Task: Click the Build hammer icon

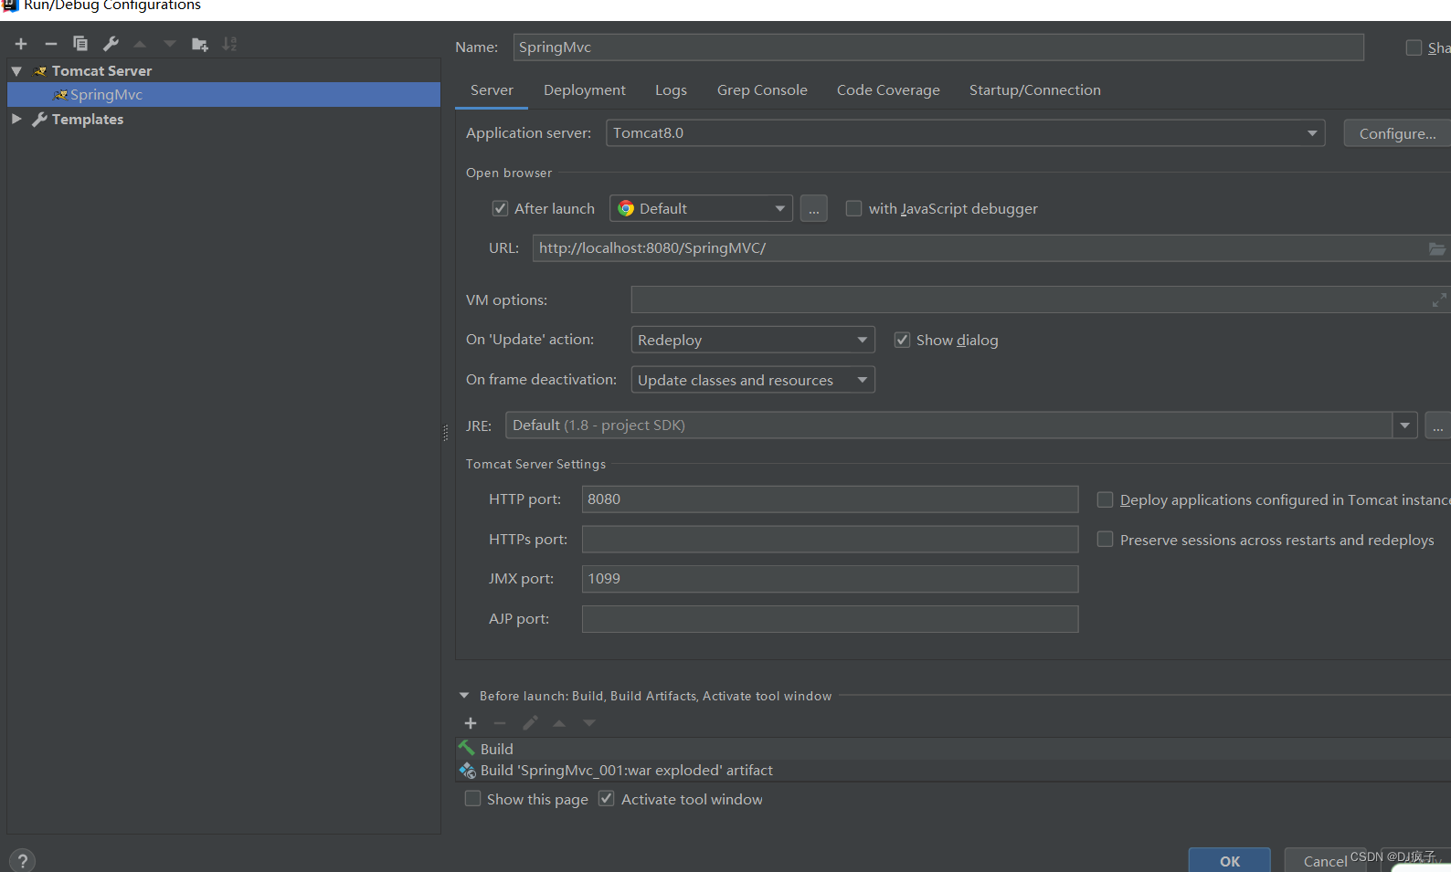Action: tap(467, 748)
